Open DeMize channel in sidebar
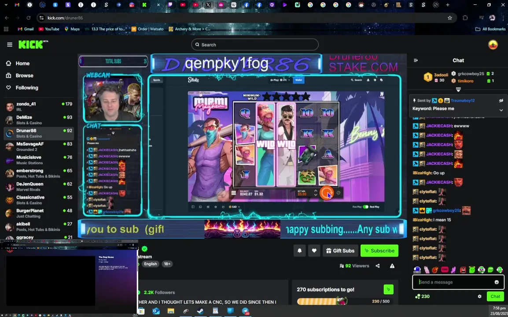The width and height of the screenshot is (508, 317). point(39,120)
